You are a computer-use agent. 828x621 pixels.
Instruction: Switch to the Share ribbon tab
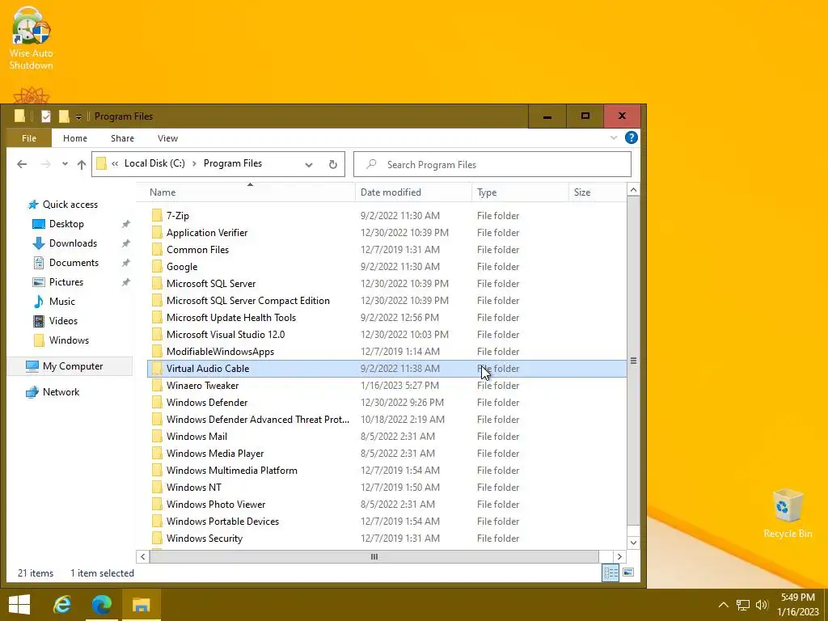coord(122,138)
